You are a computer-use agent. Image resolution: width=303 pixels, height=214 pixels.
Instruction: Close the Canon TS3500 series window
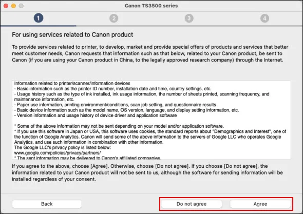(6, 6)
